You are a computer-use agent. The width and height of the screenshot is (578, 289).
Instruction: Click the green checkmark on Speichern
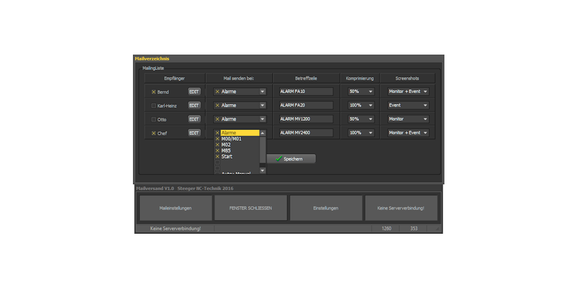click(279, 159)
